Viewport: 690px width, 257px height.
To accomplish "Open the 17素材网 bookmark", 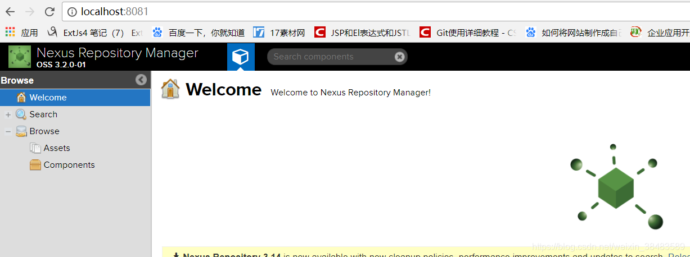I will (279, 33).
